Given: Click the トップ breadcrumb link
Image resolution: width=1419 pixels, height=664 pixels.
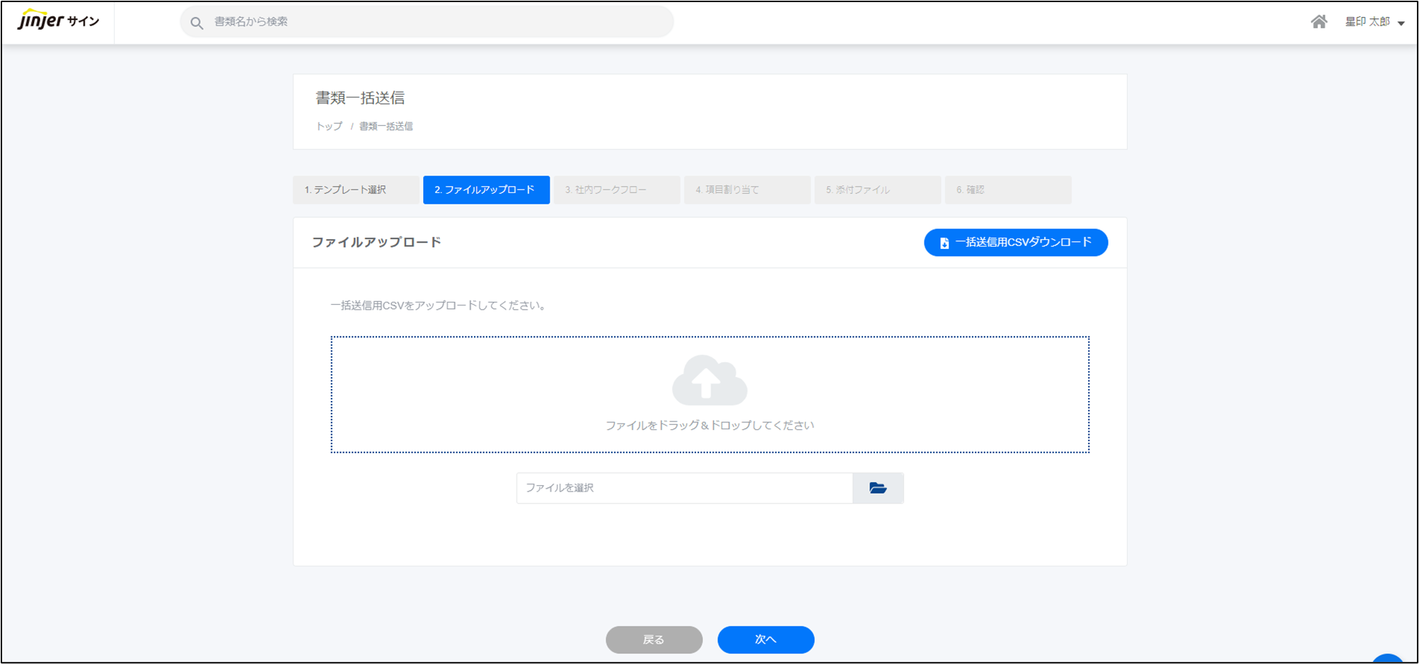Looking at the screenshot, I should click(329, 127).
